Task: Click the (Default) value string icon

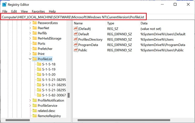Action: pyautogui.click(x=76, y=29)
